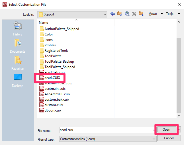Open the Open button's dropdown arrow
Viewport: 184px width, 145px height.
click(x=179, y=129)
